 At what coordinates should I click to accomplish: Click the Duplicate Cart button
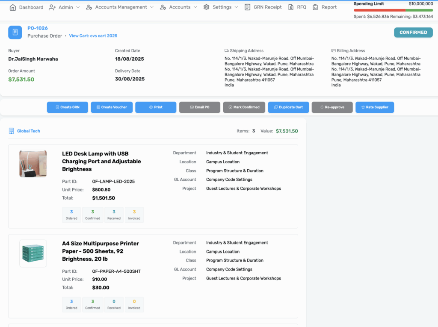[x=288, y=107]
